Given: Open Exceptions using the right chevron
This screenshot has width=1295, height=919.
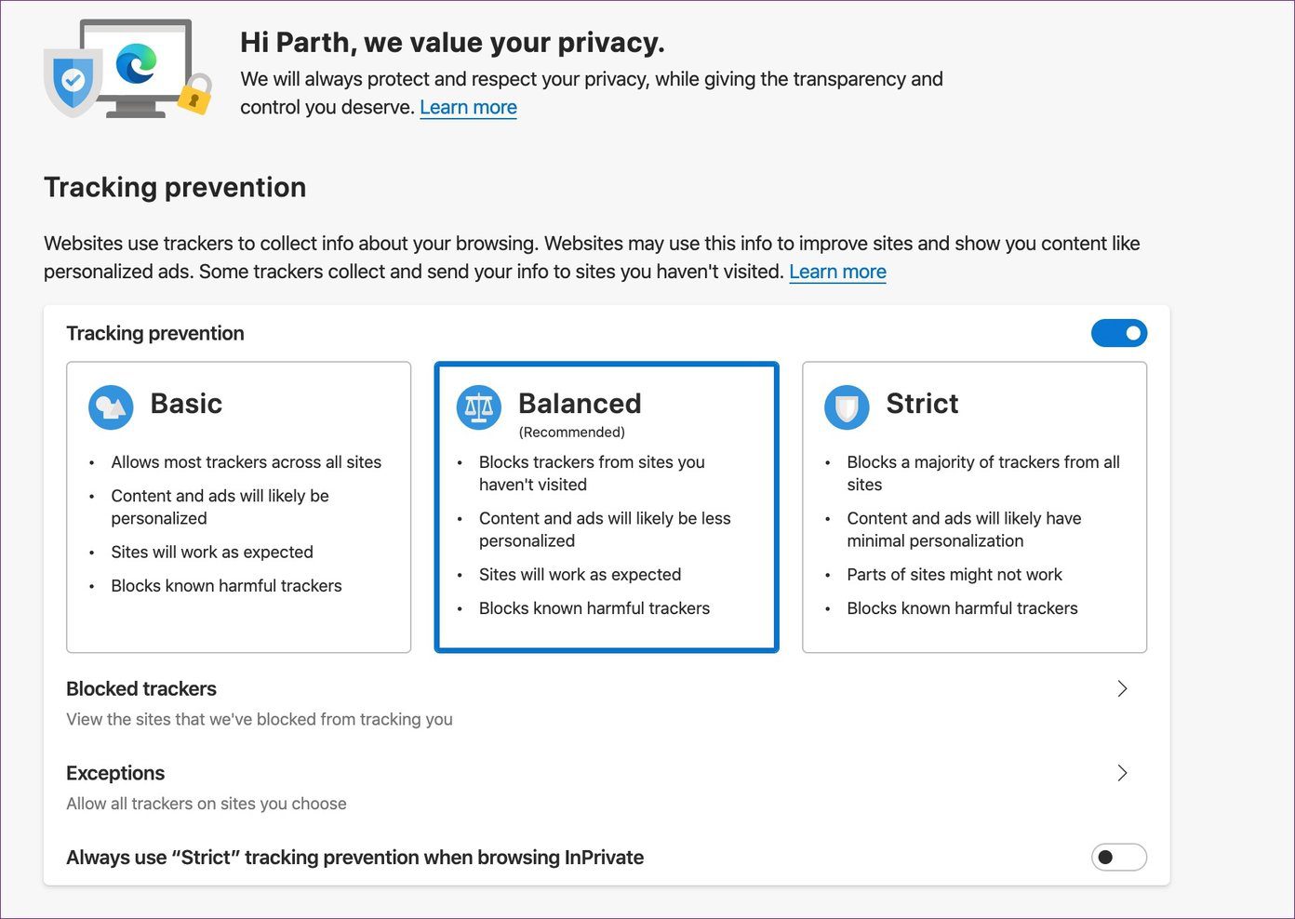Looking at the screenshot, I should (x=1122, y=773).
